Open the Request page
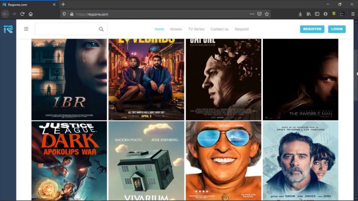Viewport: 358px width, 201px height. (242, 29)
